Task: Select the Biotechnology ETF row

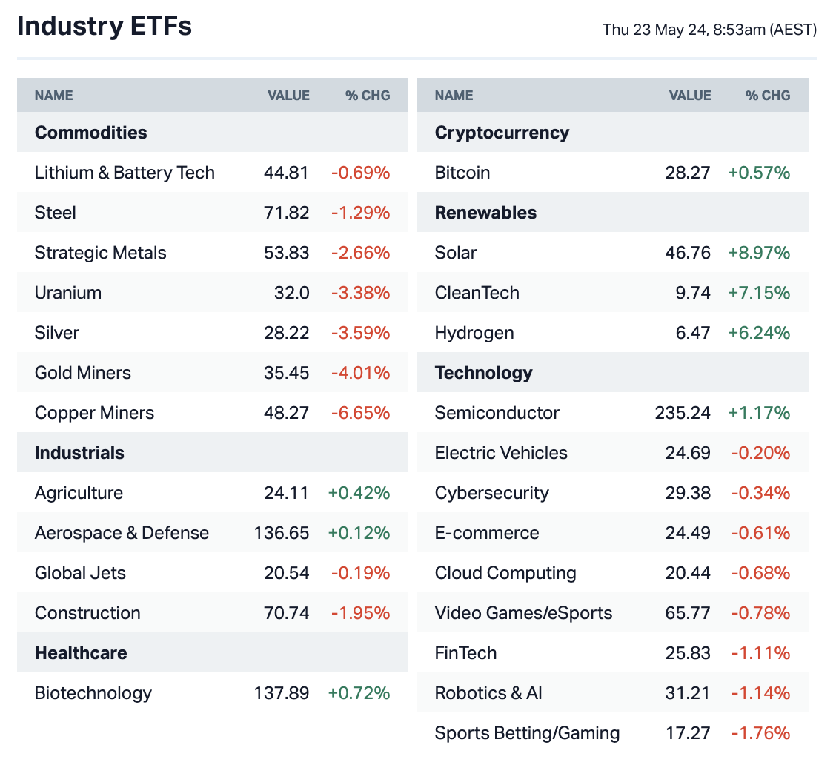Action: [x=93, y=693]
